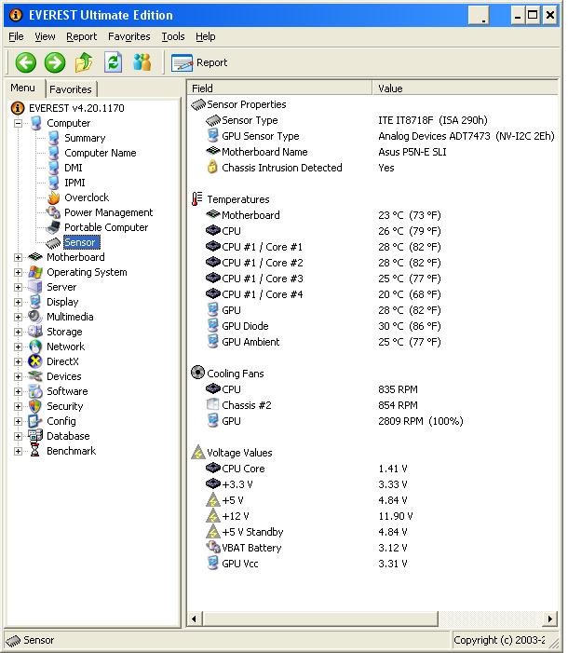Open the Help menu
The width and height of the screenshot is (568, 653).
coord(205,36)
